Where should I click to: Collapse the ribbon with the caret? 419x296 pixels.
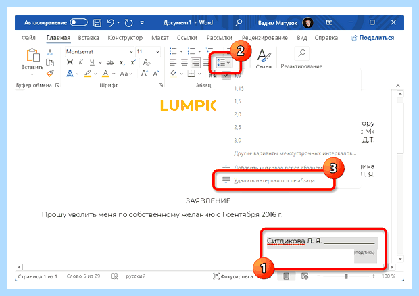(398, 86)
